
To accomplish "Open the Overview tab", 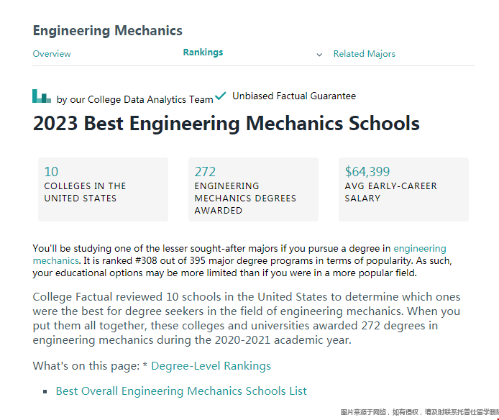I will pyautogui.click(x=52, y=54).
